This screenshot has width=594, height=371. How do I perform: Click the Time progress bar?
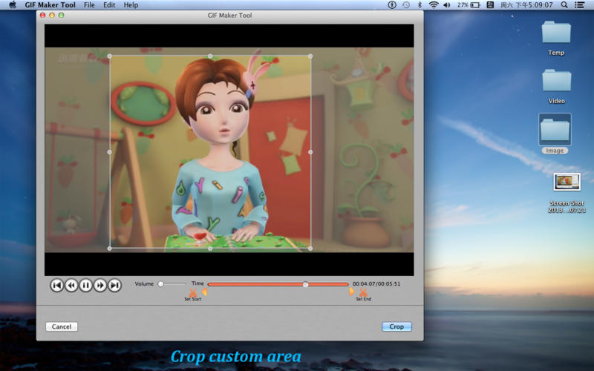(278, 284)
